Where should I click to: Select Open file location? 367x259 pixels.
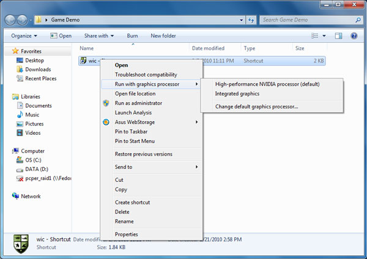tap(151, 94)
